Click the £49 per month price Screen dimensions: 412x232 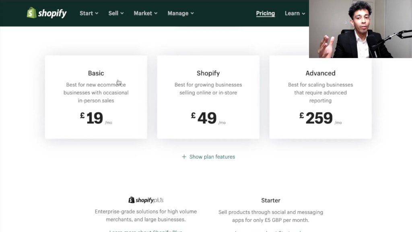208,118
